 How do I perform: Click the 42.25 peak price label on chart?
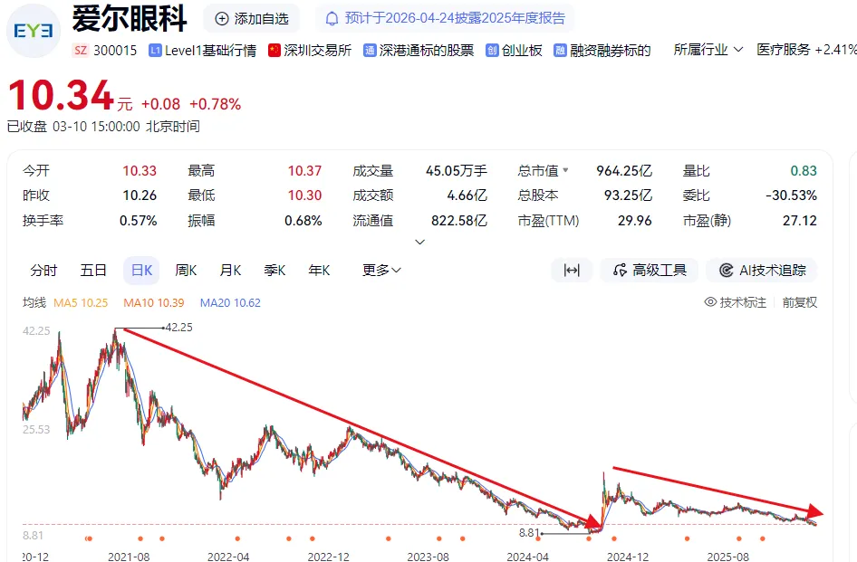[x=178, y=327]
